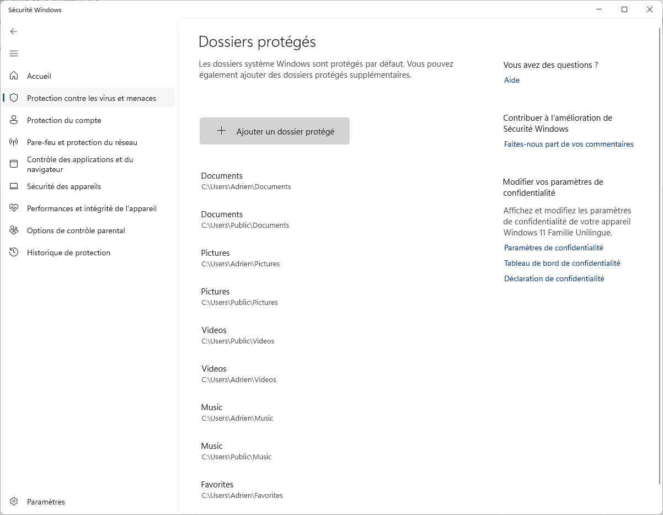
Task: Select Pictures folder in C:\Users\Adrien\Pictures
Action: pyautogui.click(x=240, y=258)
